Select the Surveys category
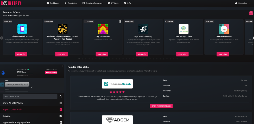The height and width of the screenshot is (124, 254). tap(32, 116)
